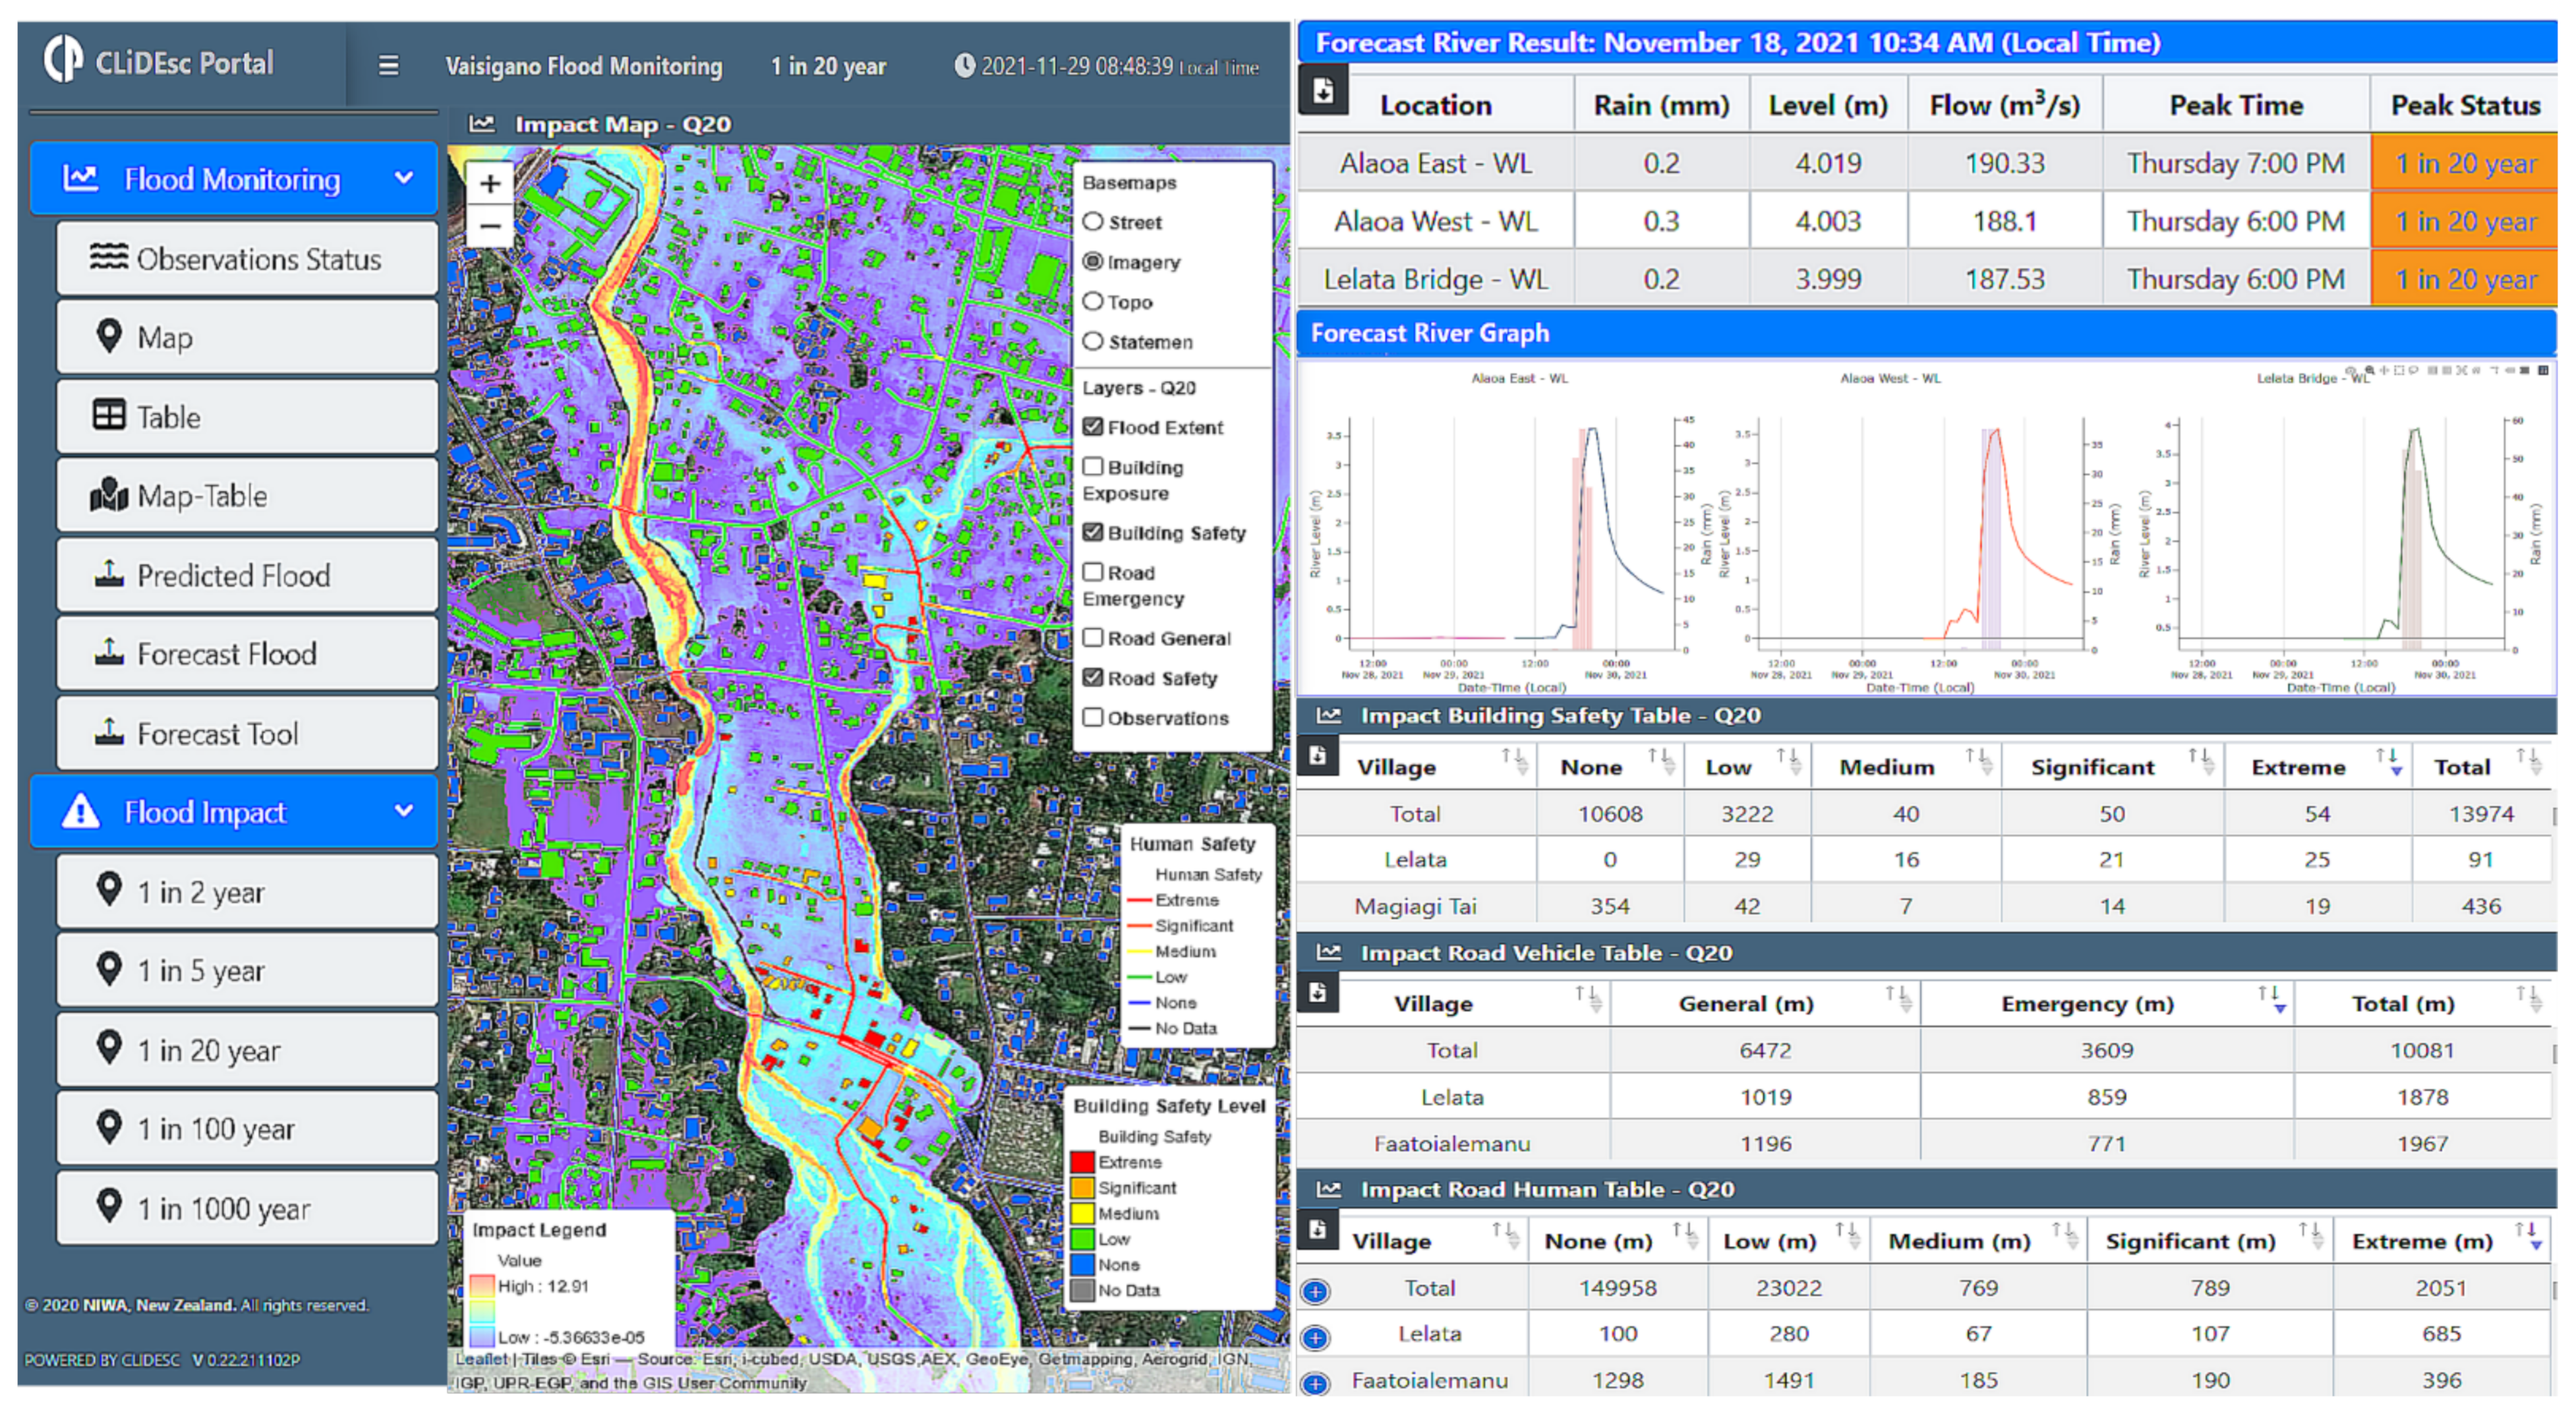Uncheck the Flood Extent layer

point(1093,427)
